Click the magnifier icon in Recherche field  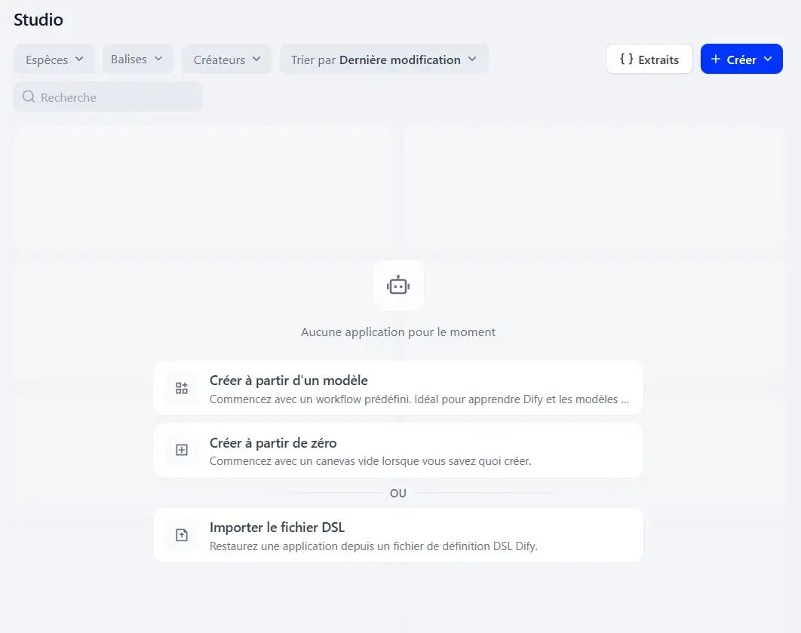tap(29, 97)
